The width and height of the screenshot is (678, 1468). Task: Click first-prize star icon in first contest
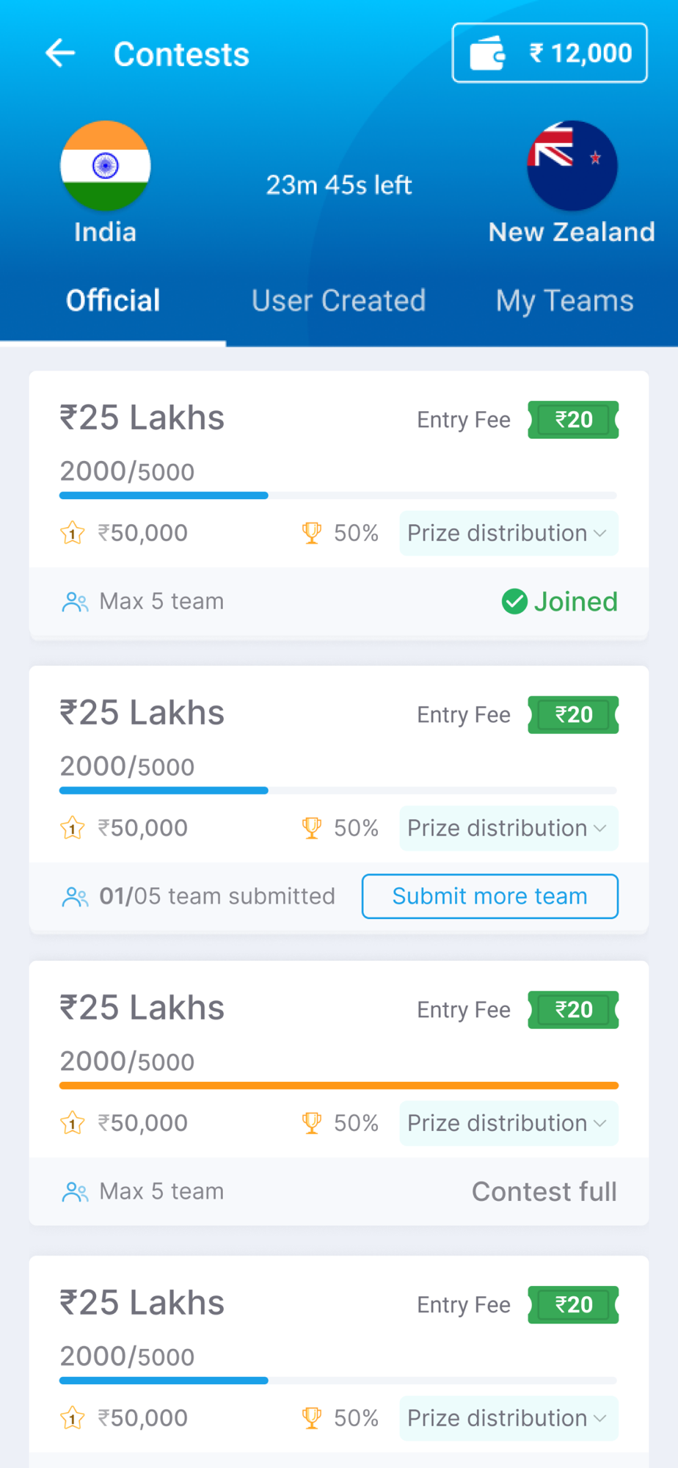coord(72,533)
